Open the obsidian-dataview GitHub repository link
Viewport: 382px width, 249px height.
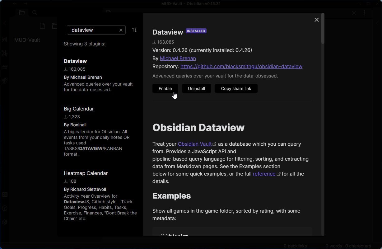click(241, 66)
